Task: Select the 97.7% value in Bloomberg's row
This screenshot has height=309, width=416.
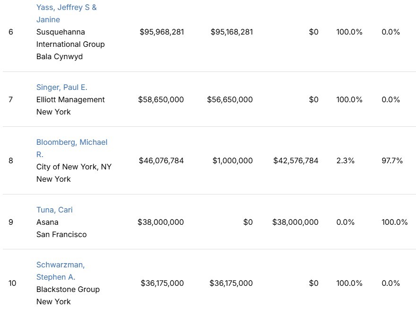Action: coord(392,160)
